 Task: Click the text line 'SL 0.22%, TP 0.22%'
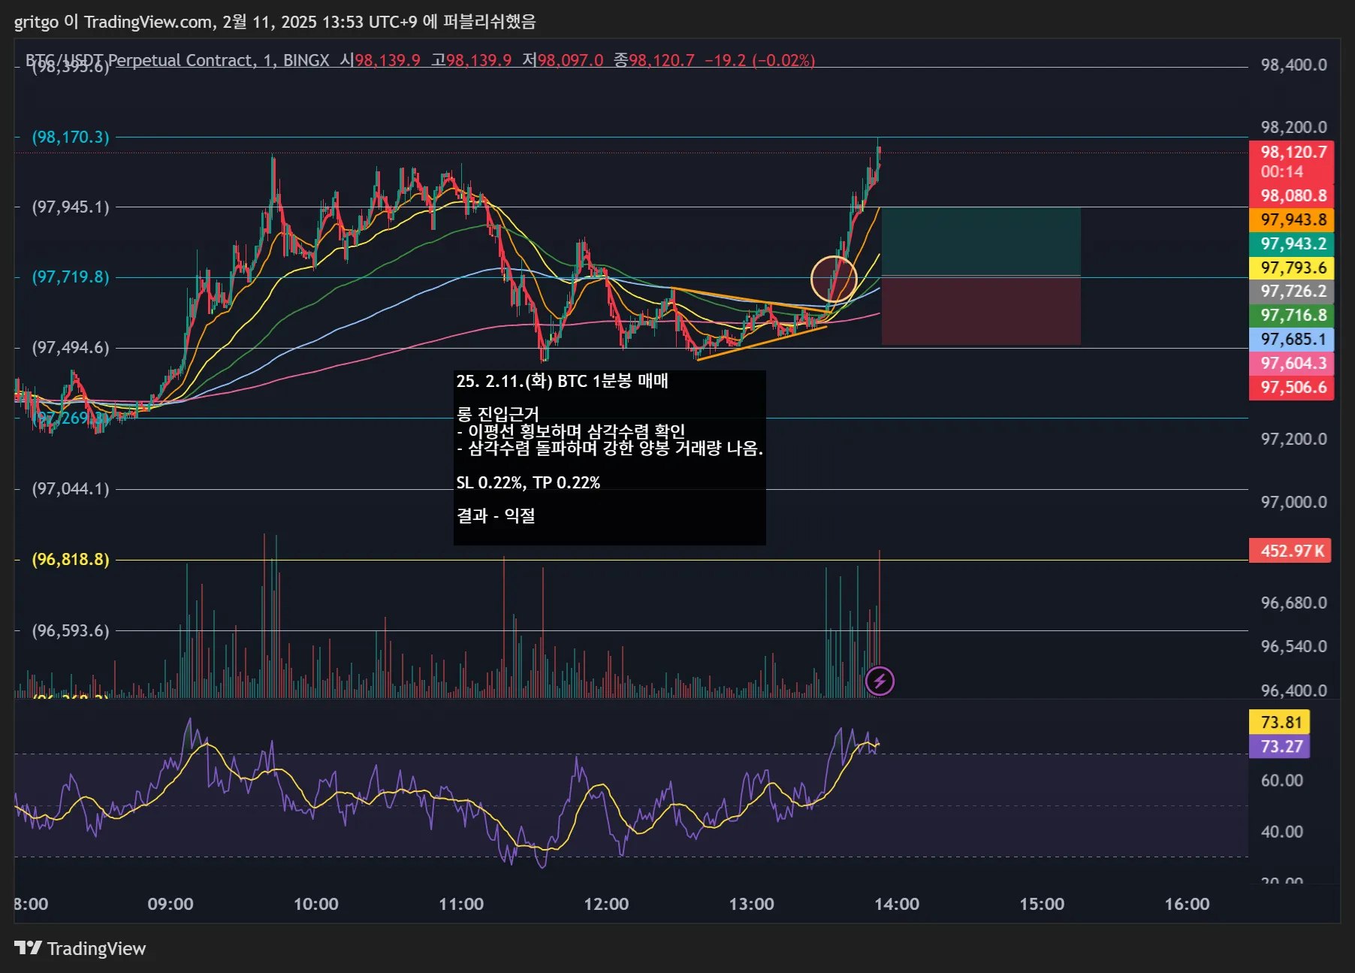528,482
